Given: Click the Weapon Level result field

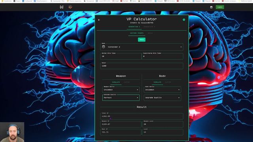Looking at the screenshot, I should click(x=162, y=124).
